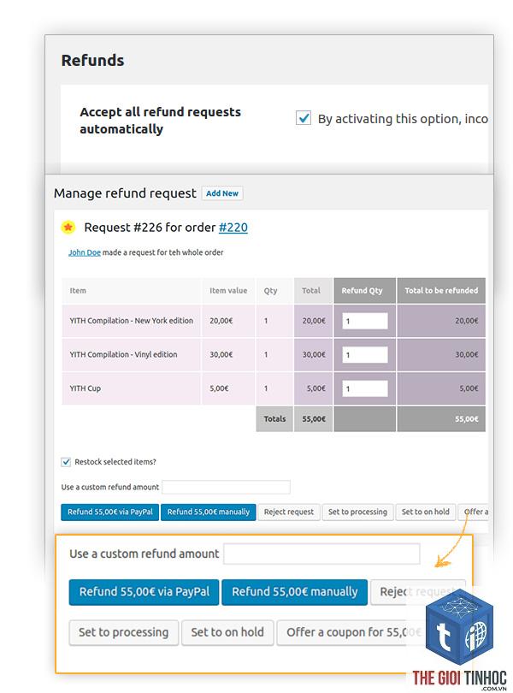The image size is (513, 693).
Task: Click the Manage refund request heading
Action: [x=125, y=193]
